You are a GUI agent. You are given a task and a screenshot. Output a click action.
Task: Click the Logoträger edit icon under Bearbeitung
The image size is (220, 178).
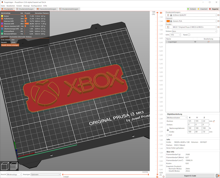pyautogui.click(x=208, y=42)
